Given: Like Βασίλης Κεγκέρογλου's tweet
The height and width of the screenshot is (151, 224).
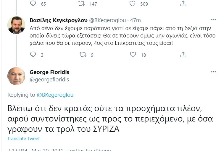Looking at the screenshot, I should coord(133,55).
